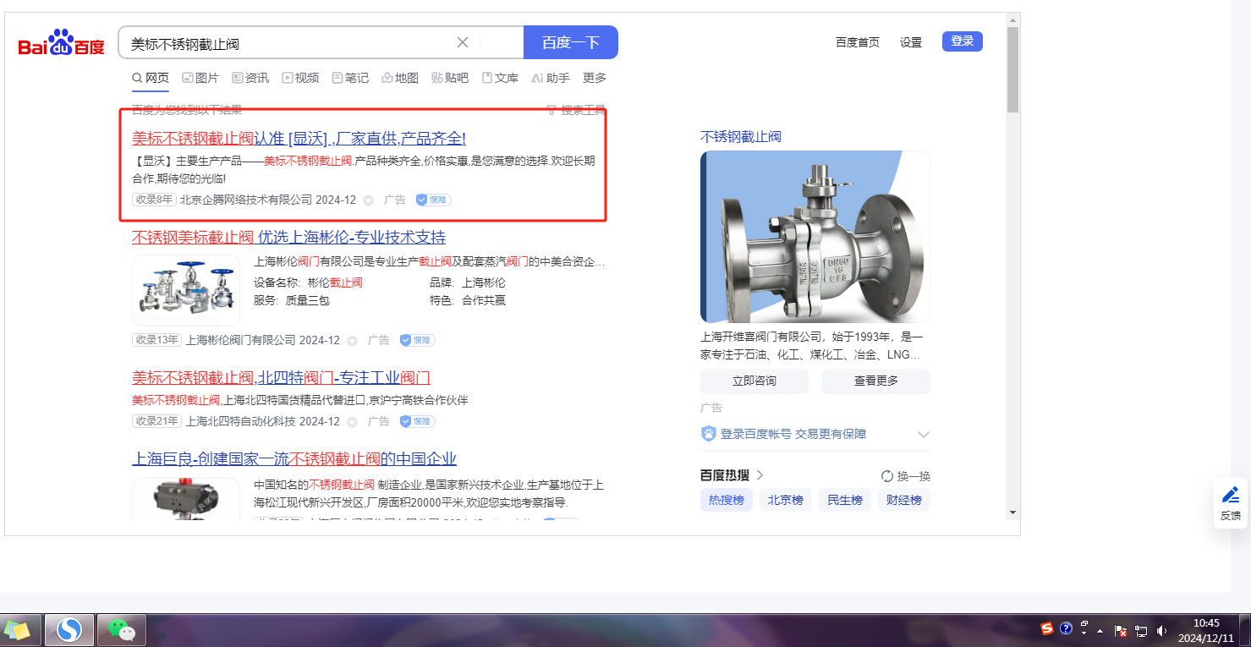1251x647 pixels.
Task: Switch to the 文库 tab
Action: pyautogui.click(x=500, y=78)
